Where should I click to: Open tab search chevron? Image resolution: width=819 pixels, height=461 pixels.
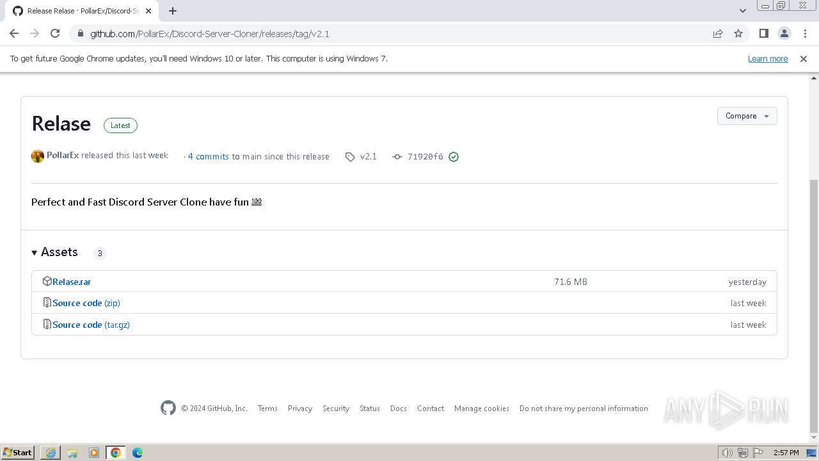click(x=743, y=11)
